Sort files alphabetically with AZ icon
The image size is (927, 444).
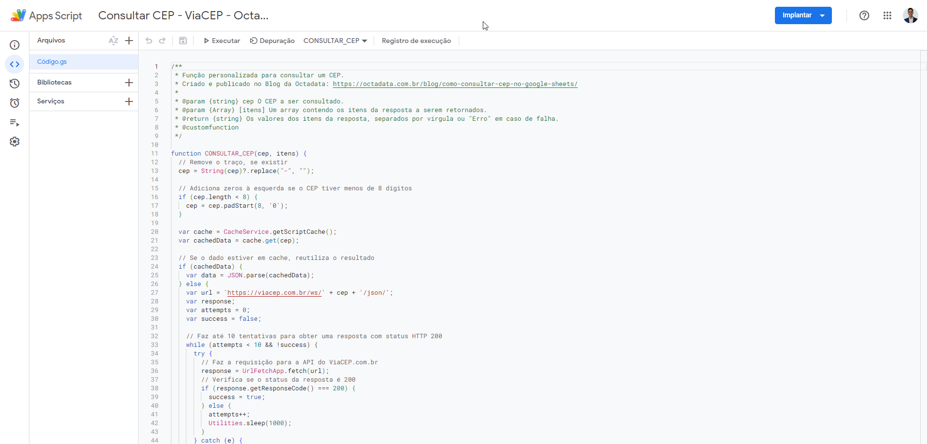click(113, 41)
